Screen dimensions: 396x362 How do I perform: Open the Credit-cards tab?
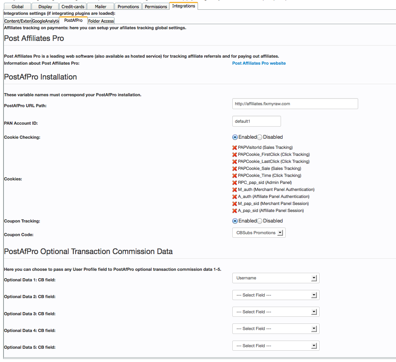coord(73,7)
